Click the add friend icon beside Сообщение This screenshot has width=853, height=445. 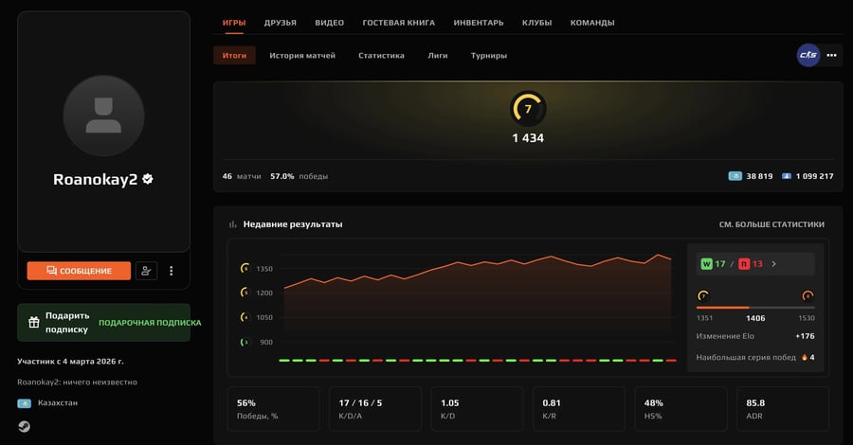tap(146, 271)
